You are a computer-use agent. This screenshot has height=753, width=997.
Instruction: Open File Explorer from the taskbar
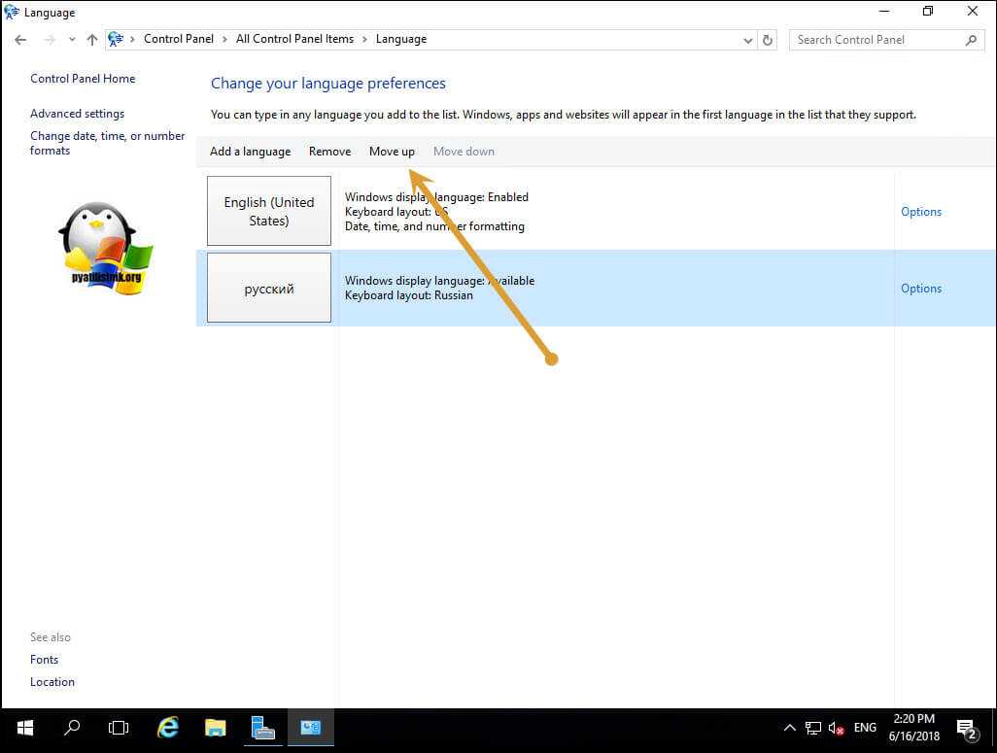(215, 727)
